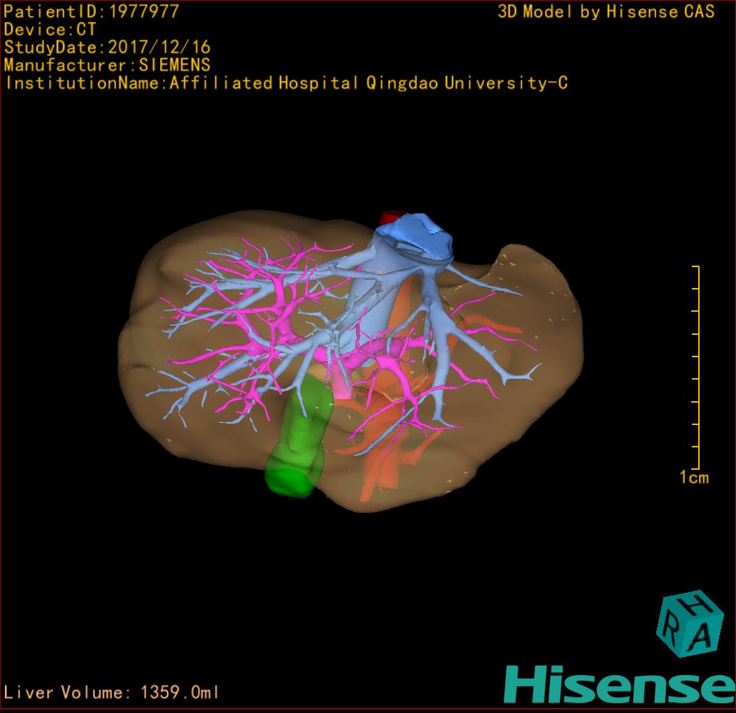Click the orientation cube's A face
Screen dimensions: 736x713
[707, 635]
